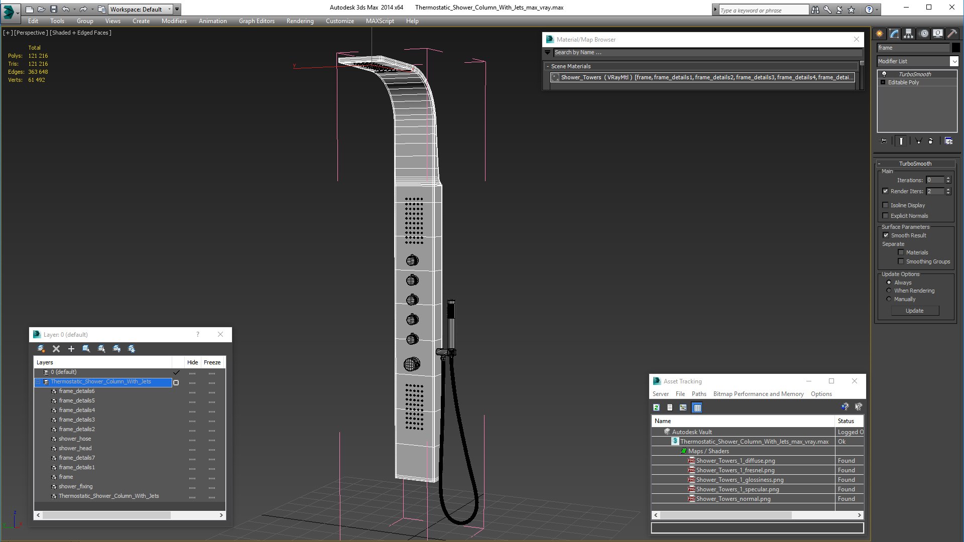
Task: Open the Hierarchy command panel tab
Action: tap(908, 34)
